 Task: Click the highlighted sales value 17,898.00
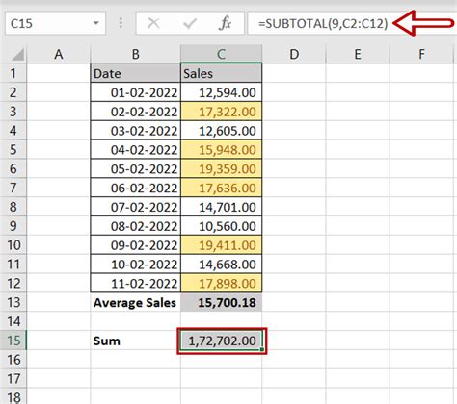pyautogui.click(x=222, y=284)
